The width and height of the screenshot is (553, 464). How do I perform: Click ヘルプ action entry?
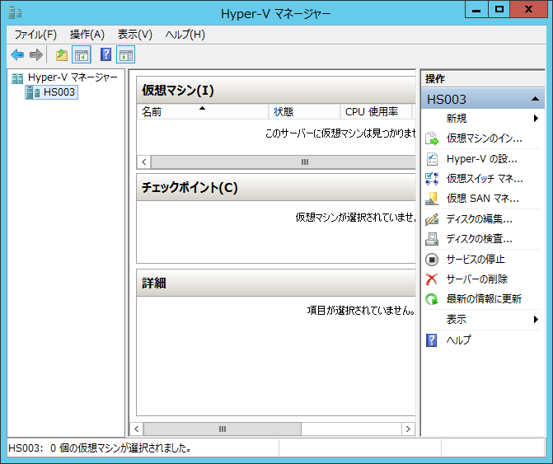458,340
